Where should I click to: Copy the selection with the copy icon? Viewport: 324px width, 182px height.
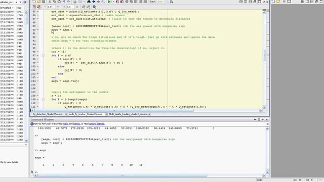(x=54, y=2)
